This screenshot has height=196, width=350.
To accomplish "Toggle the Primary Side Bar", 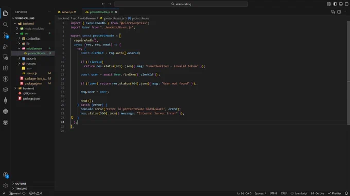I will 335,4.
